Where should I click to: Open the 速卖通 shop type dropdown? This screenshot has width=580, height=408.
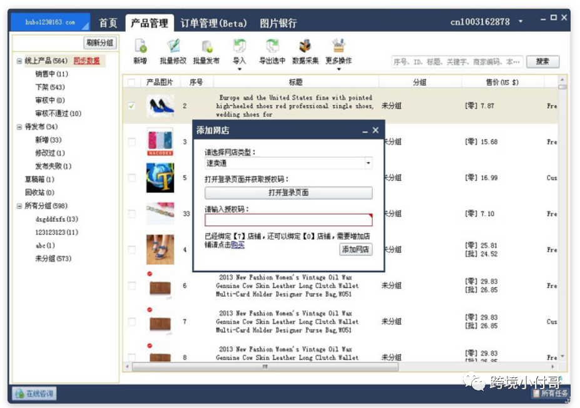(368, 163)
